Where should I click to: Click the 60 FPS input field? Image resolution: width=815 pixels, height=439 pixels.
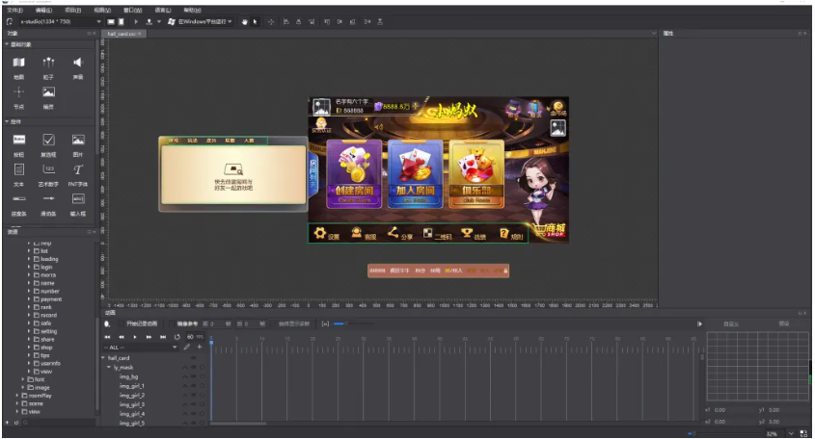click(x=195, y=337)
